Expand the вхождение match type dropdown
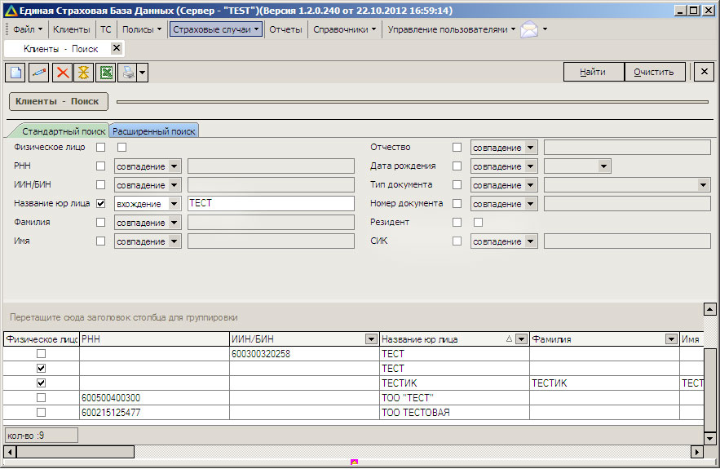The height and width of the screenshot is (469, 720). click(174, 204)
